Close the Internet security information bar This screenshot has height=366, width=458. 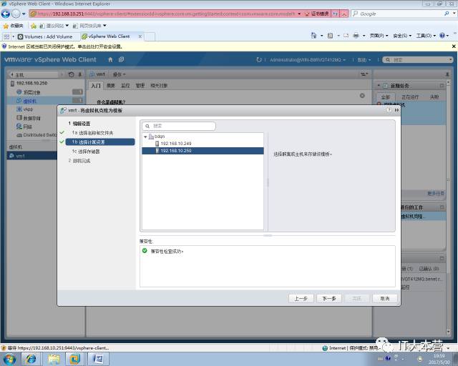point(454,46)
